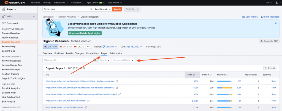Viewport: 282px width, 111px height.
Task: Go to Dashboard breadcrumb
Action: tap(48, 17)
